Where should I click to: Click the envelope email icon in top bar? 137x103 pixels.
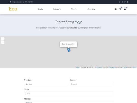(10, 2)
